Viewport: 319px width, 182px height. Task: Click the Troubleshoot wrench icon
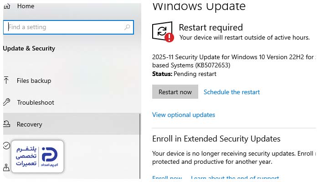point(6,102)
